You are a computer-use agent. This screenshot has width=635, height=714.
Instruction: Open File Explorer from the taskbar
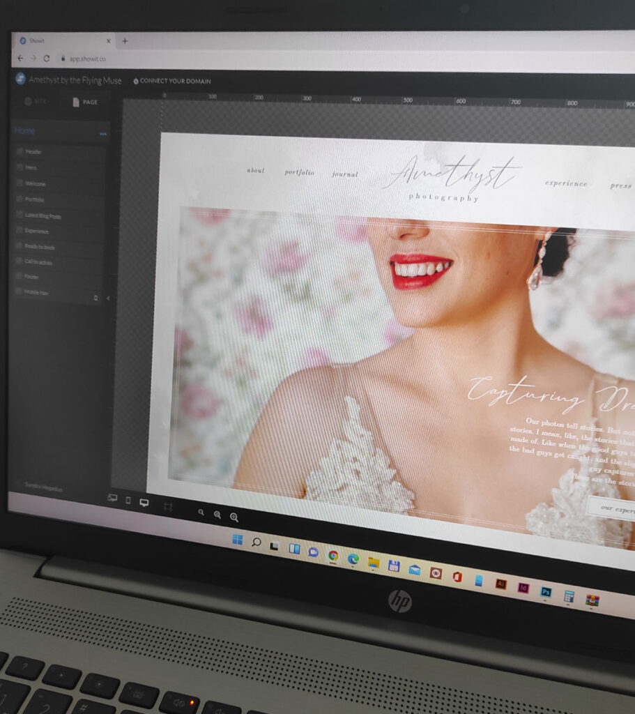[374, 563]
